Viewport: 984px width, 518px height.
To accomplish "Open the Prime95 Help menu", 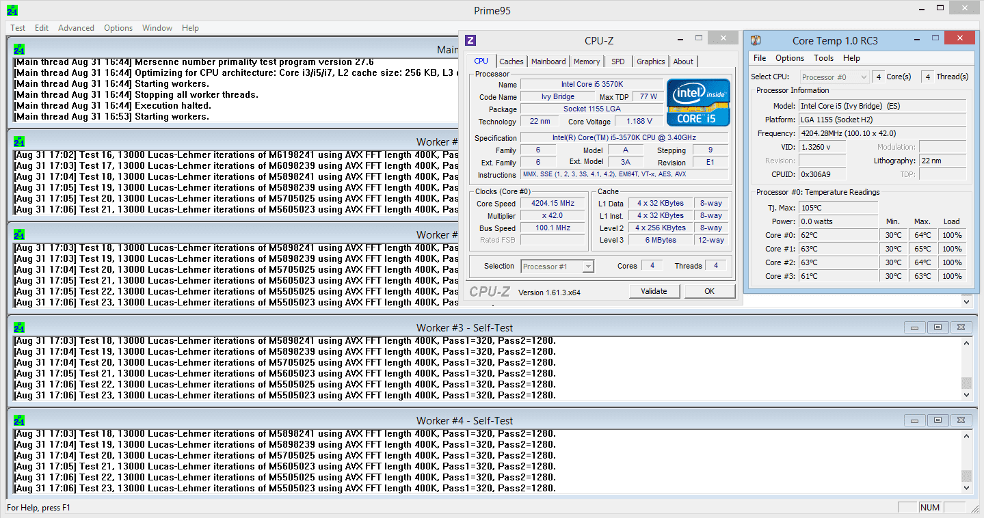I will tap(190, 28).
